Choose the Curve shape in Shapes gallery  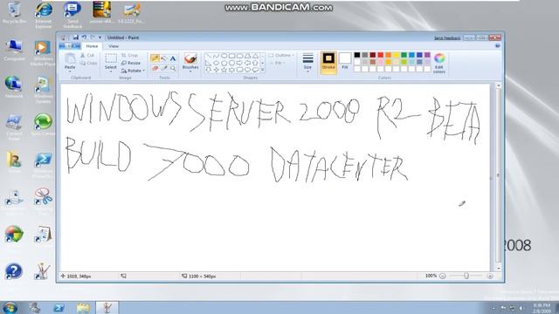click(x=217, y=56)
